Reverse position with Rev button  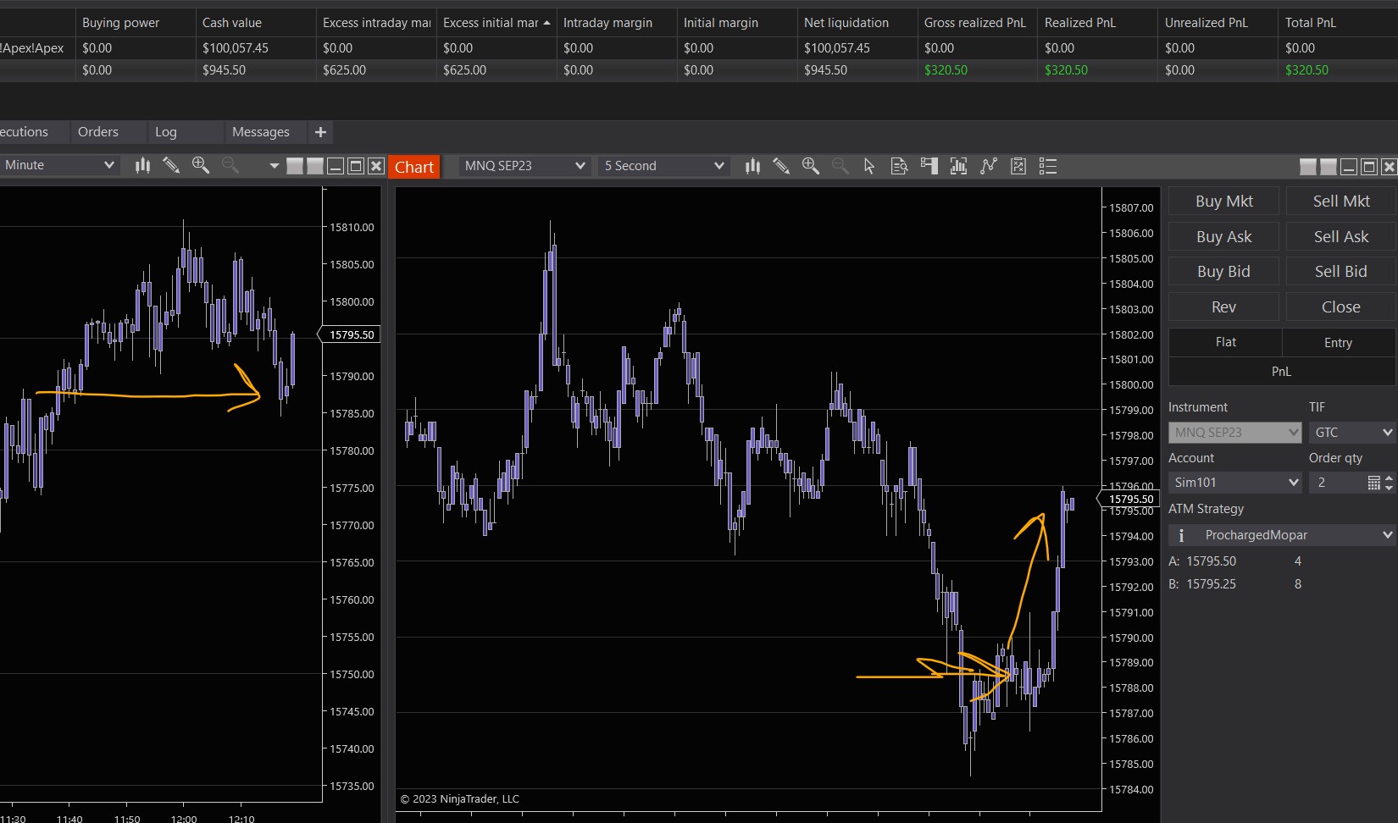coord(1223,307)
